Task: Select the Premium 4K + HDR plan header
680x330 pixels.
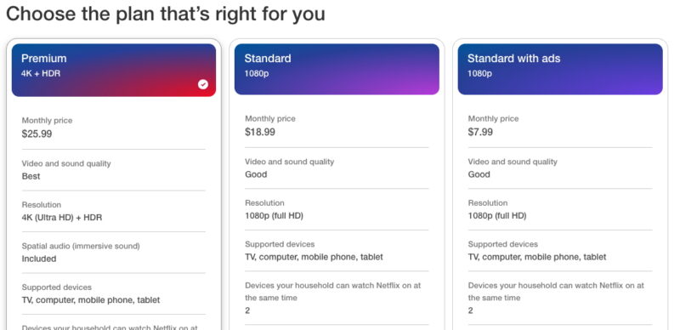Action: (114, 70)
